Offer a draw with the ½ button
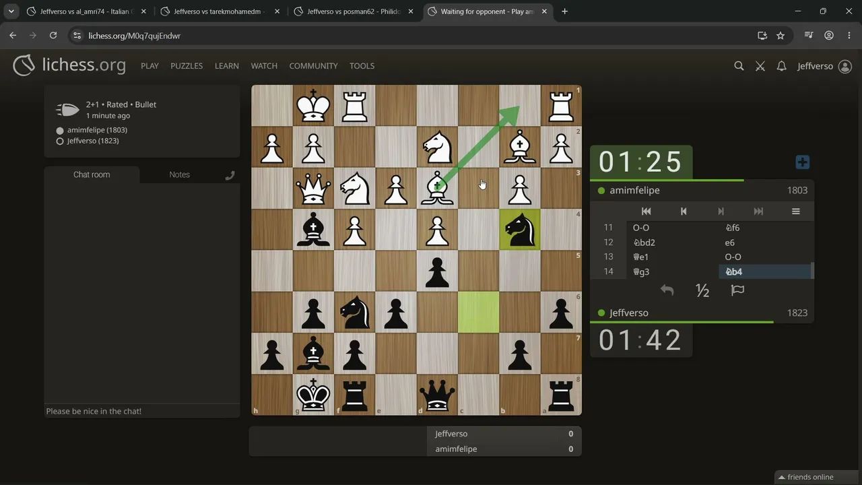Image resolution: width=862 pixels, height=485 pixels. pos(702,290)
